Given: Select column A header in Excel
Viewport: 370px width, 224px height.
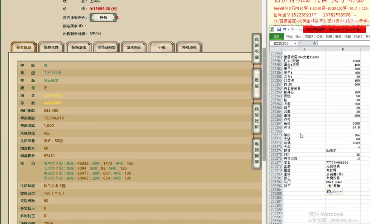Looking at the screenshot, I should (304, 49).
